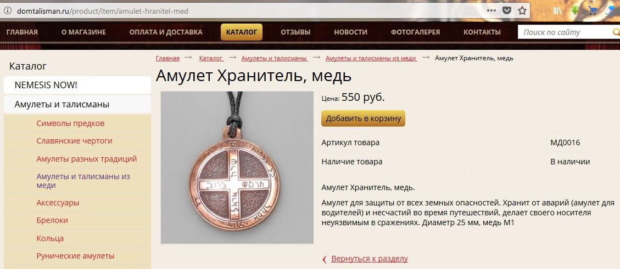
Task: Click the 'Амулеты и талисманы из меди' breadcrumb
Action: tap(371, 59)
